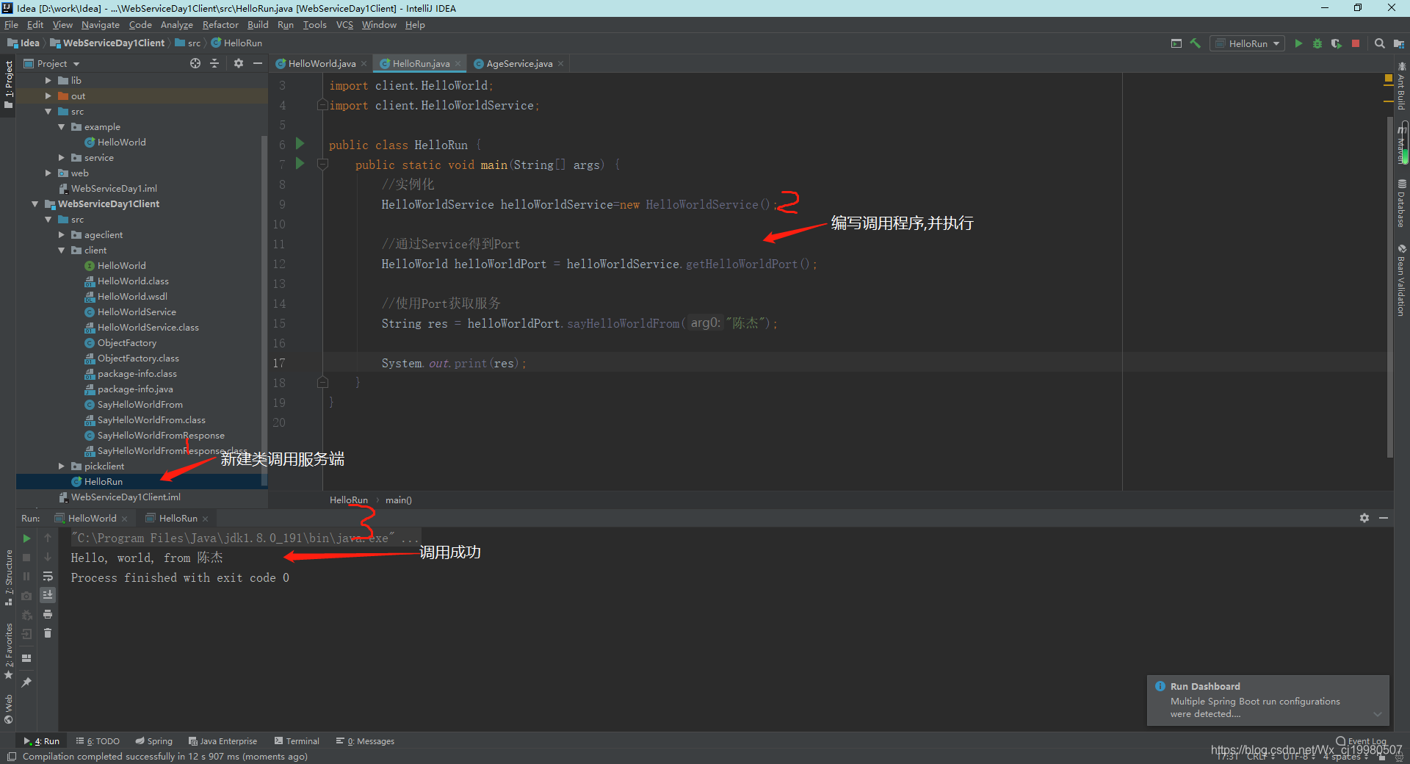Image resolution: width=1410 pixels, height=764 pixels.
Task: Collapse the client package
Action: tap(62, 251)
